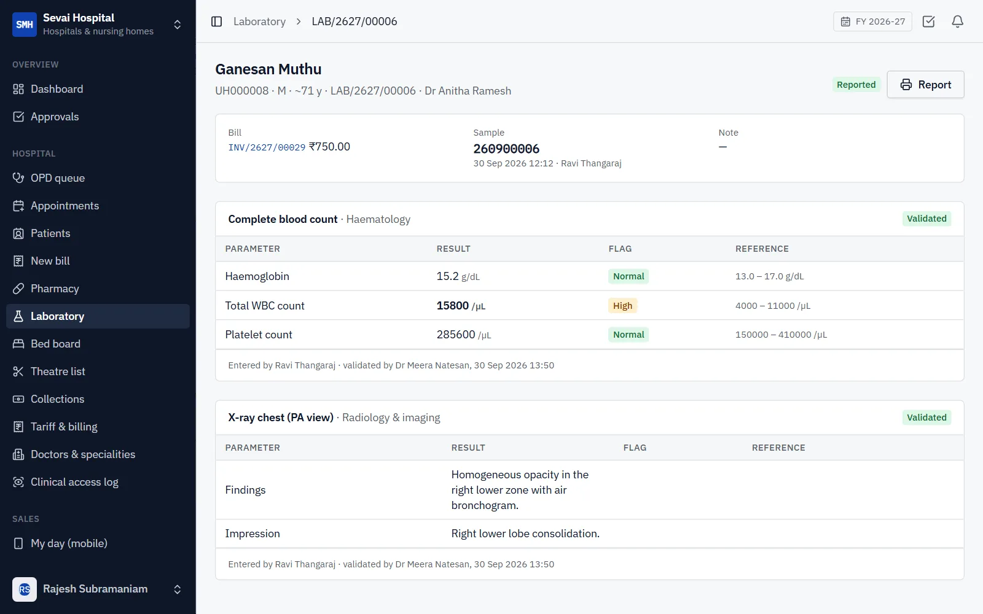
Task: Click the OPD queue stethoscope icon
Action: click(x=18, y=178)
